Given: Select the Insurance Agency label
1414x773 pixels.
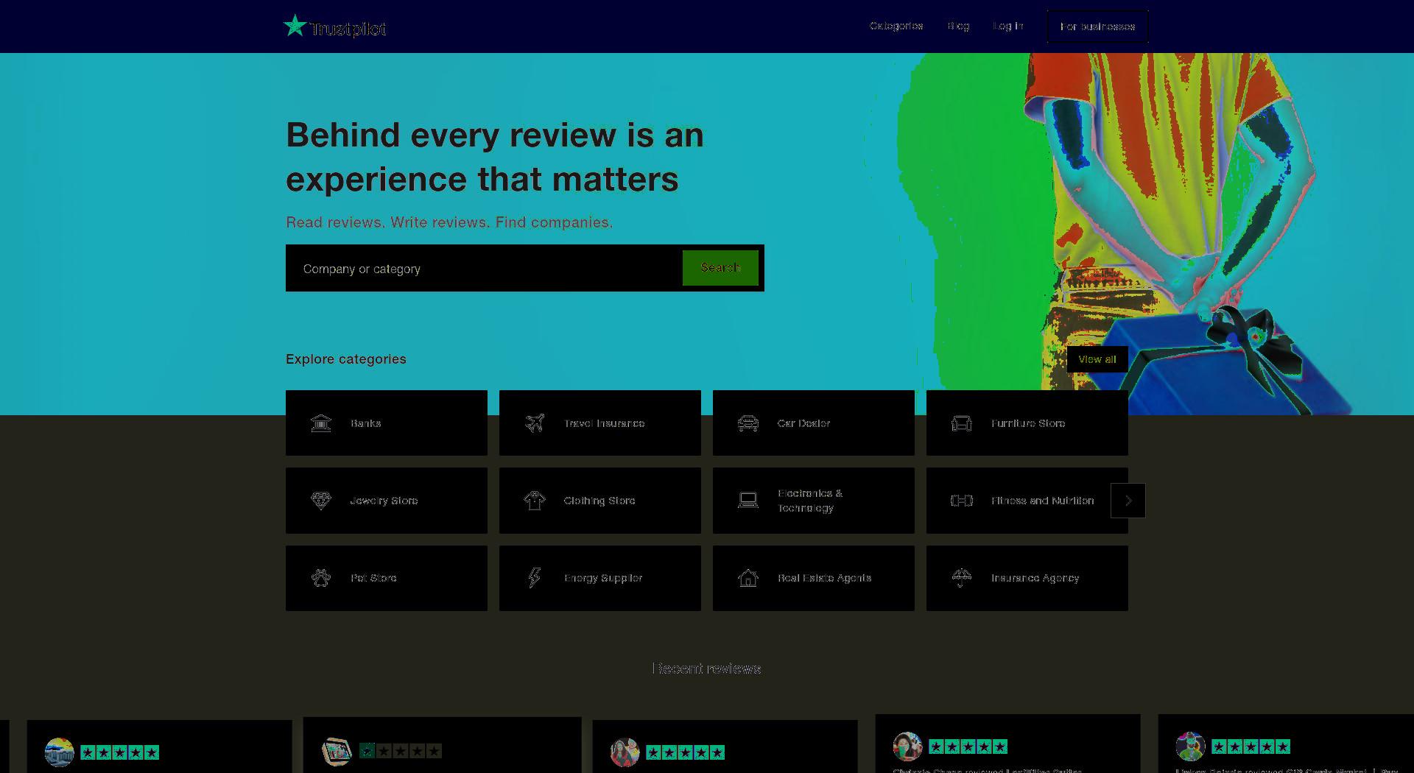Looking at the screenshot, I should point(1035,578).
